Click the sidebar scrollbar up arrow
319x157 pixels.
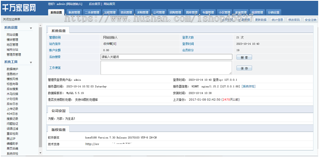point(40,25)
